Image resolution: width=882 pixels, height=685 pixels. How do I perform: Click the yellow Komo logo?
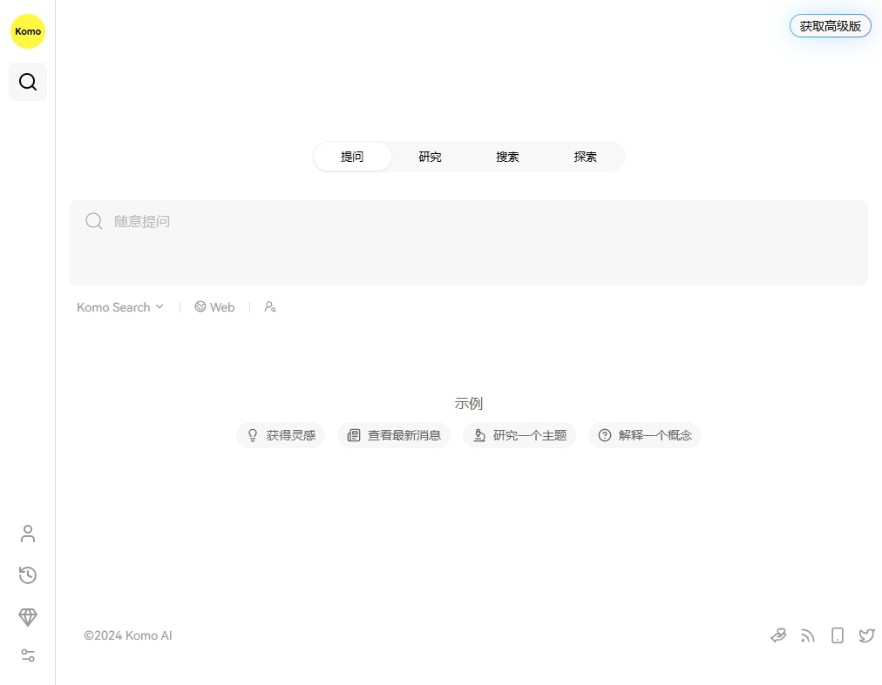click(x=27, y=31)
